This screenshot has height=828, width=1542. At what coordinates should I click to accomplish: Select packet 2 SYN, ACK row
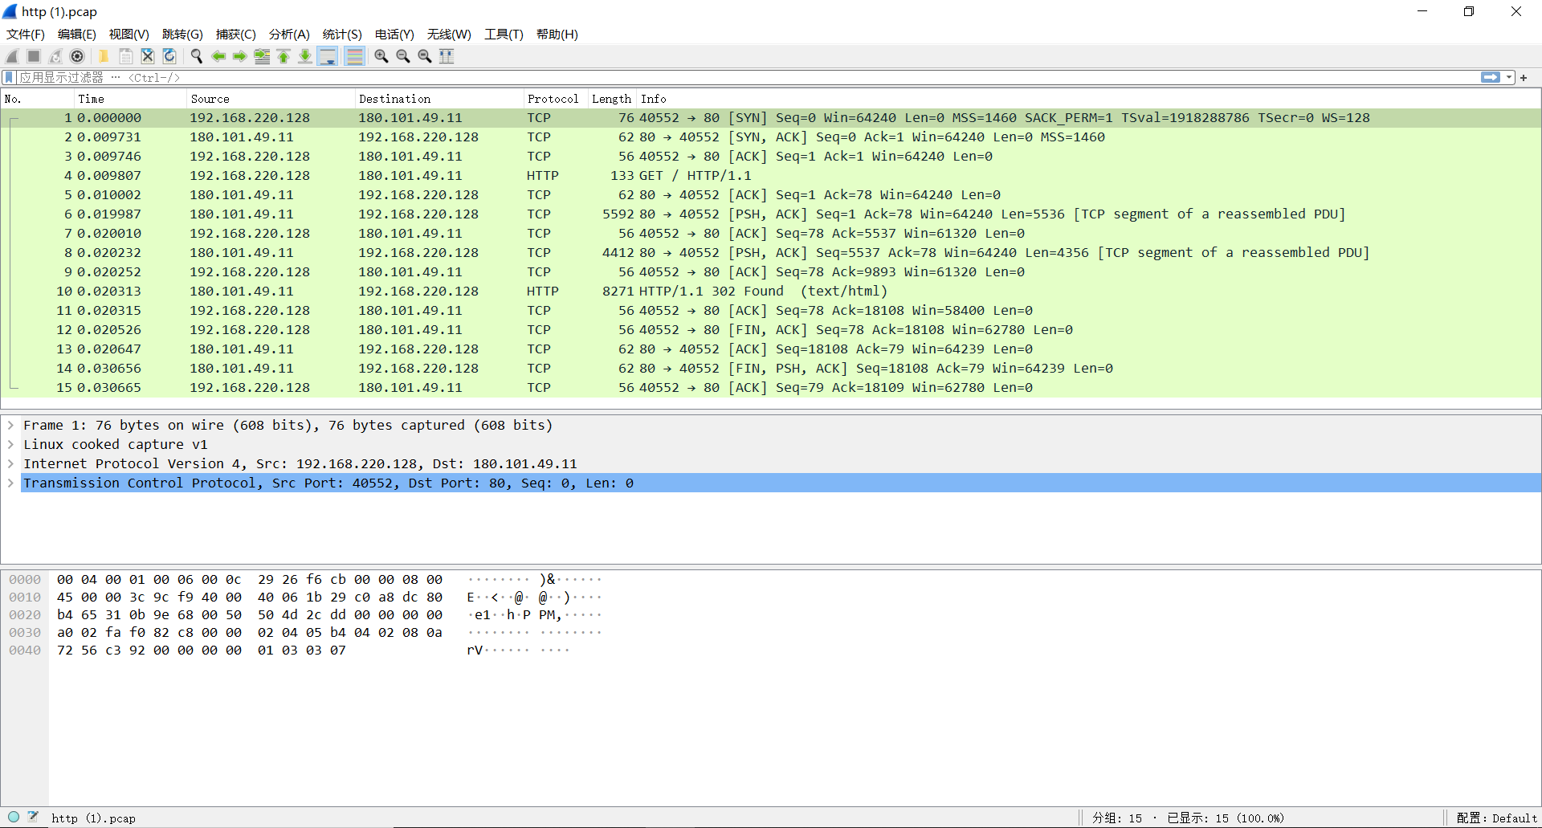click(771, 137)
